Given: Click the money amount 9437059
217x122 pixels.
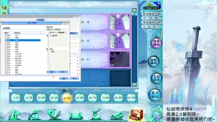Looking at the screenshot, I should pyautogui.click(x=152, y=8).
